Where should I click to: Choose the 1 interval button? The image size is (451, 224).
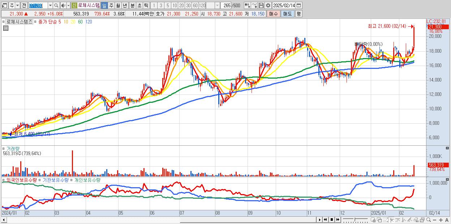(x=154, y=5)
